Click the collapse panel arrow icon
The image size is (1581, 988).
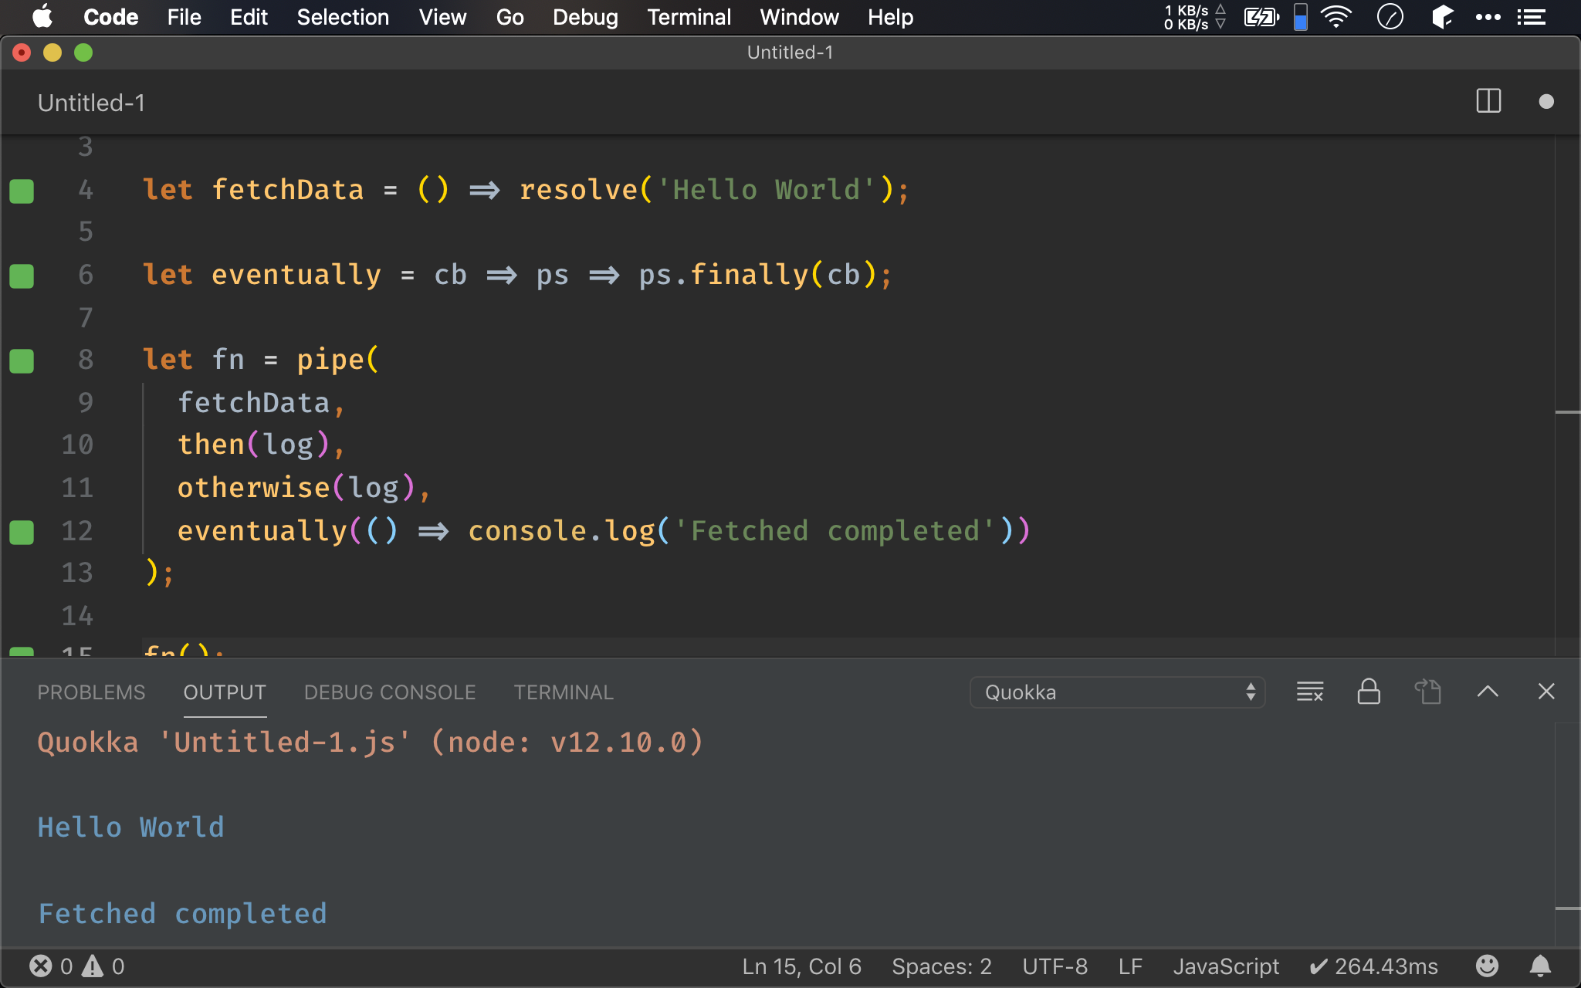(x=1488, y=692)
